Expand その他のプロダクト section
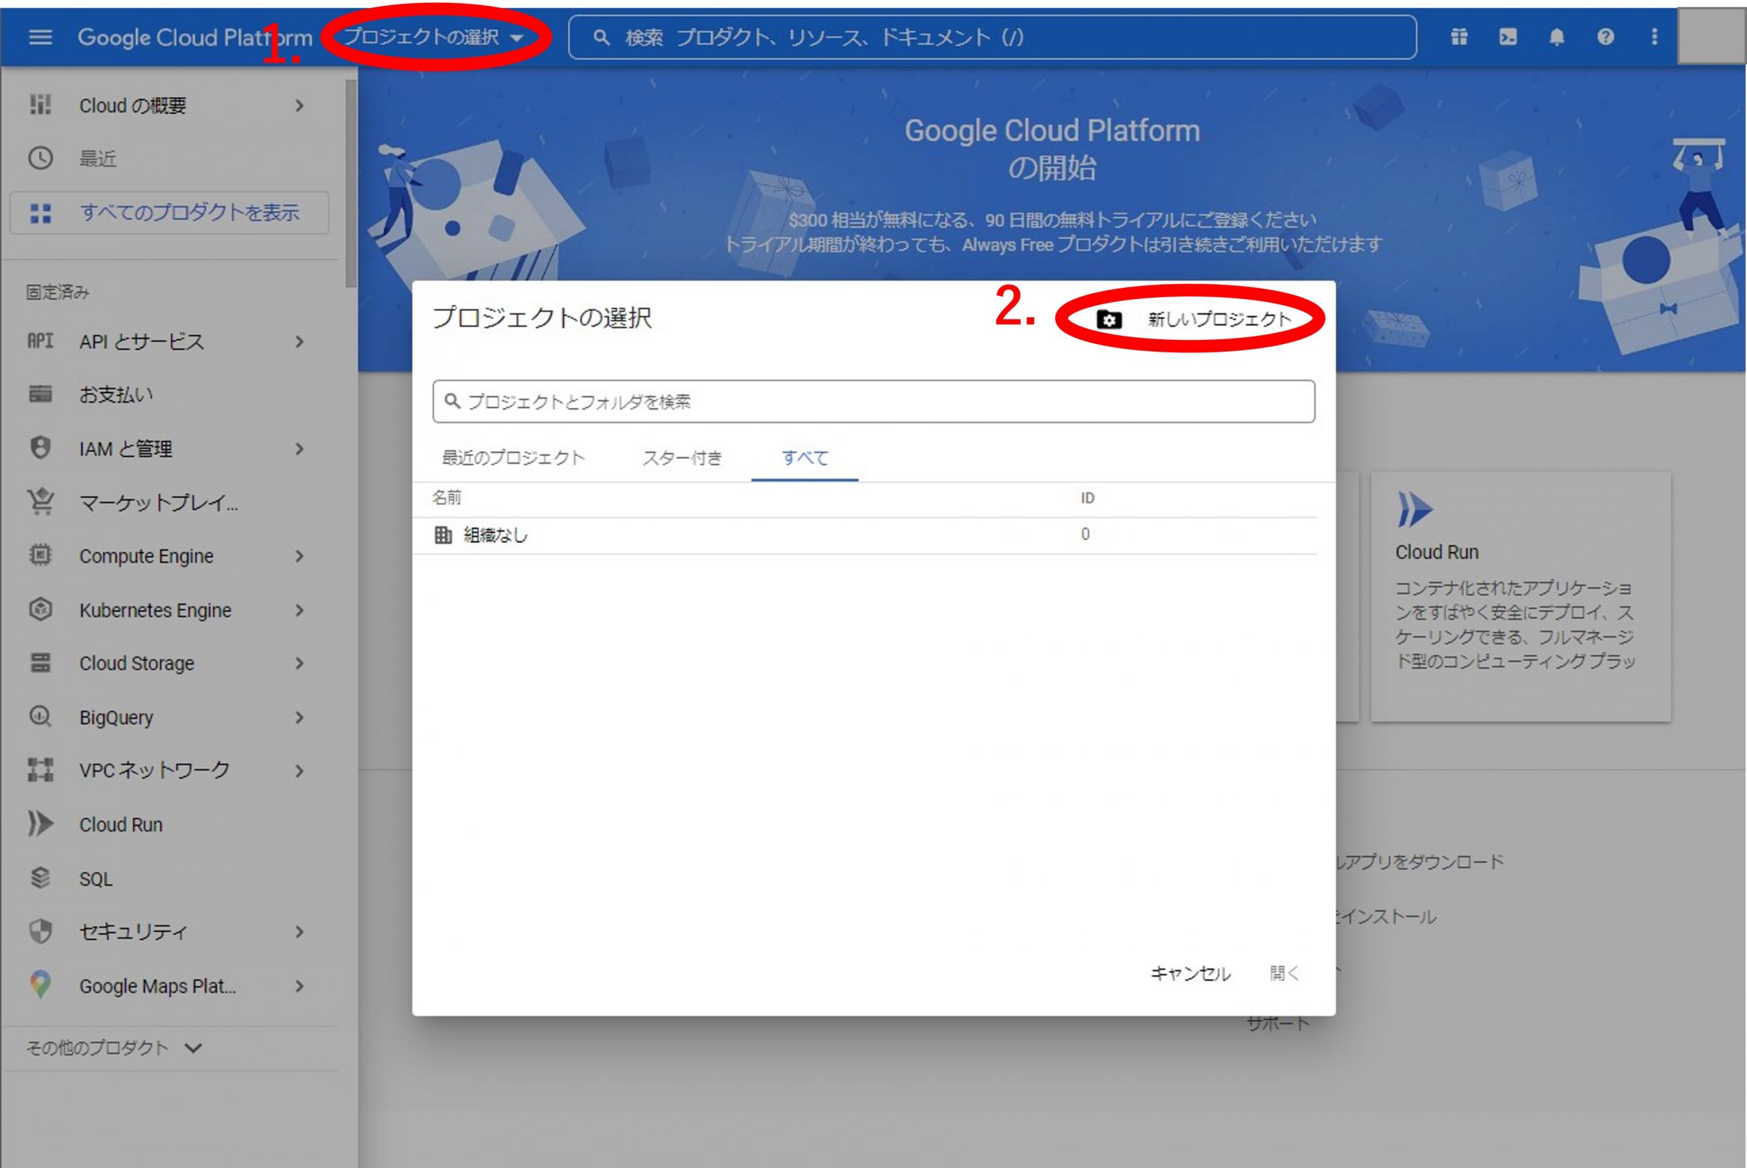This screenshot has height=1168, width=1747. [115, 1048]
